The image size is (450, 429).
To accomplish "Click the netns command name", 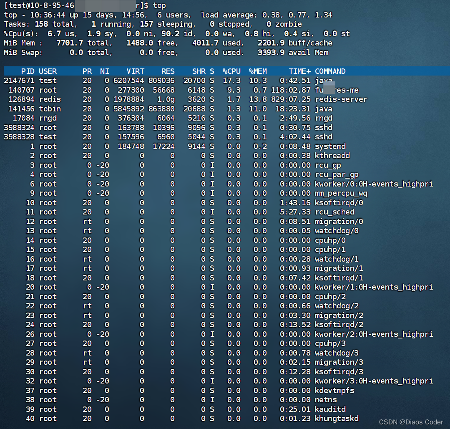I will pos(326,400).
